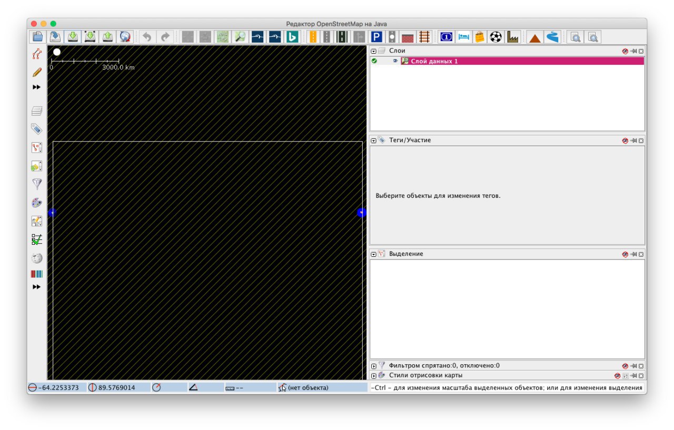674x430 pixels.
Task: Choose the Parking preset icon
Action: pyautogui.click(x=376, y=37)
